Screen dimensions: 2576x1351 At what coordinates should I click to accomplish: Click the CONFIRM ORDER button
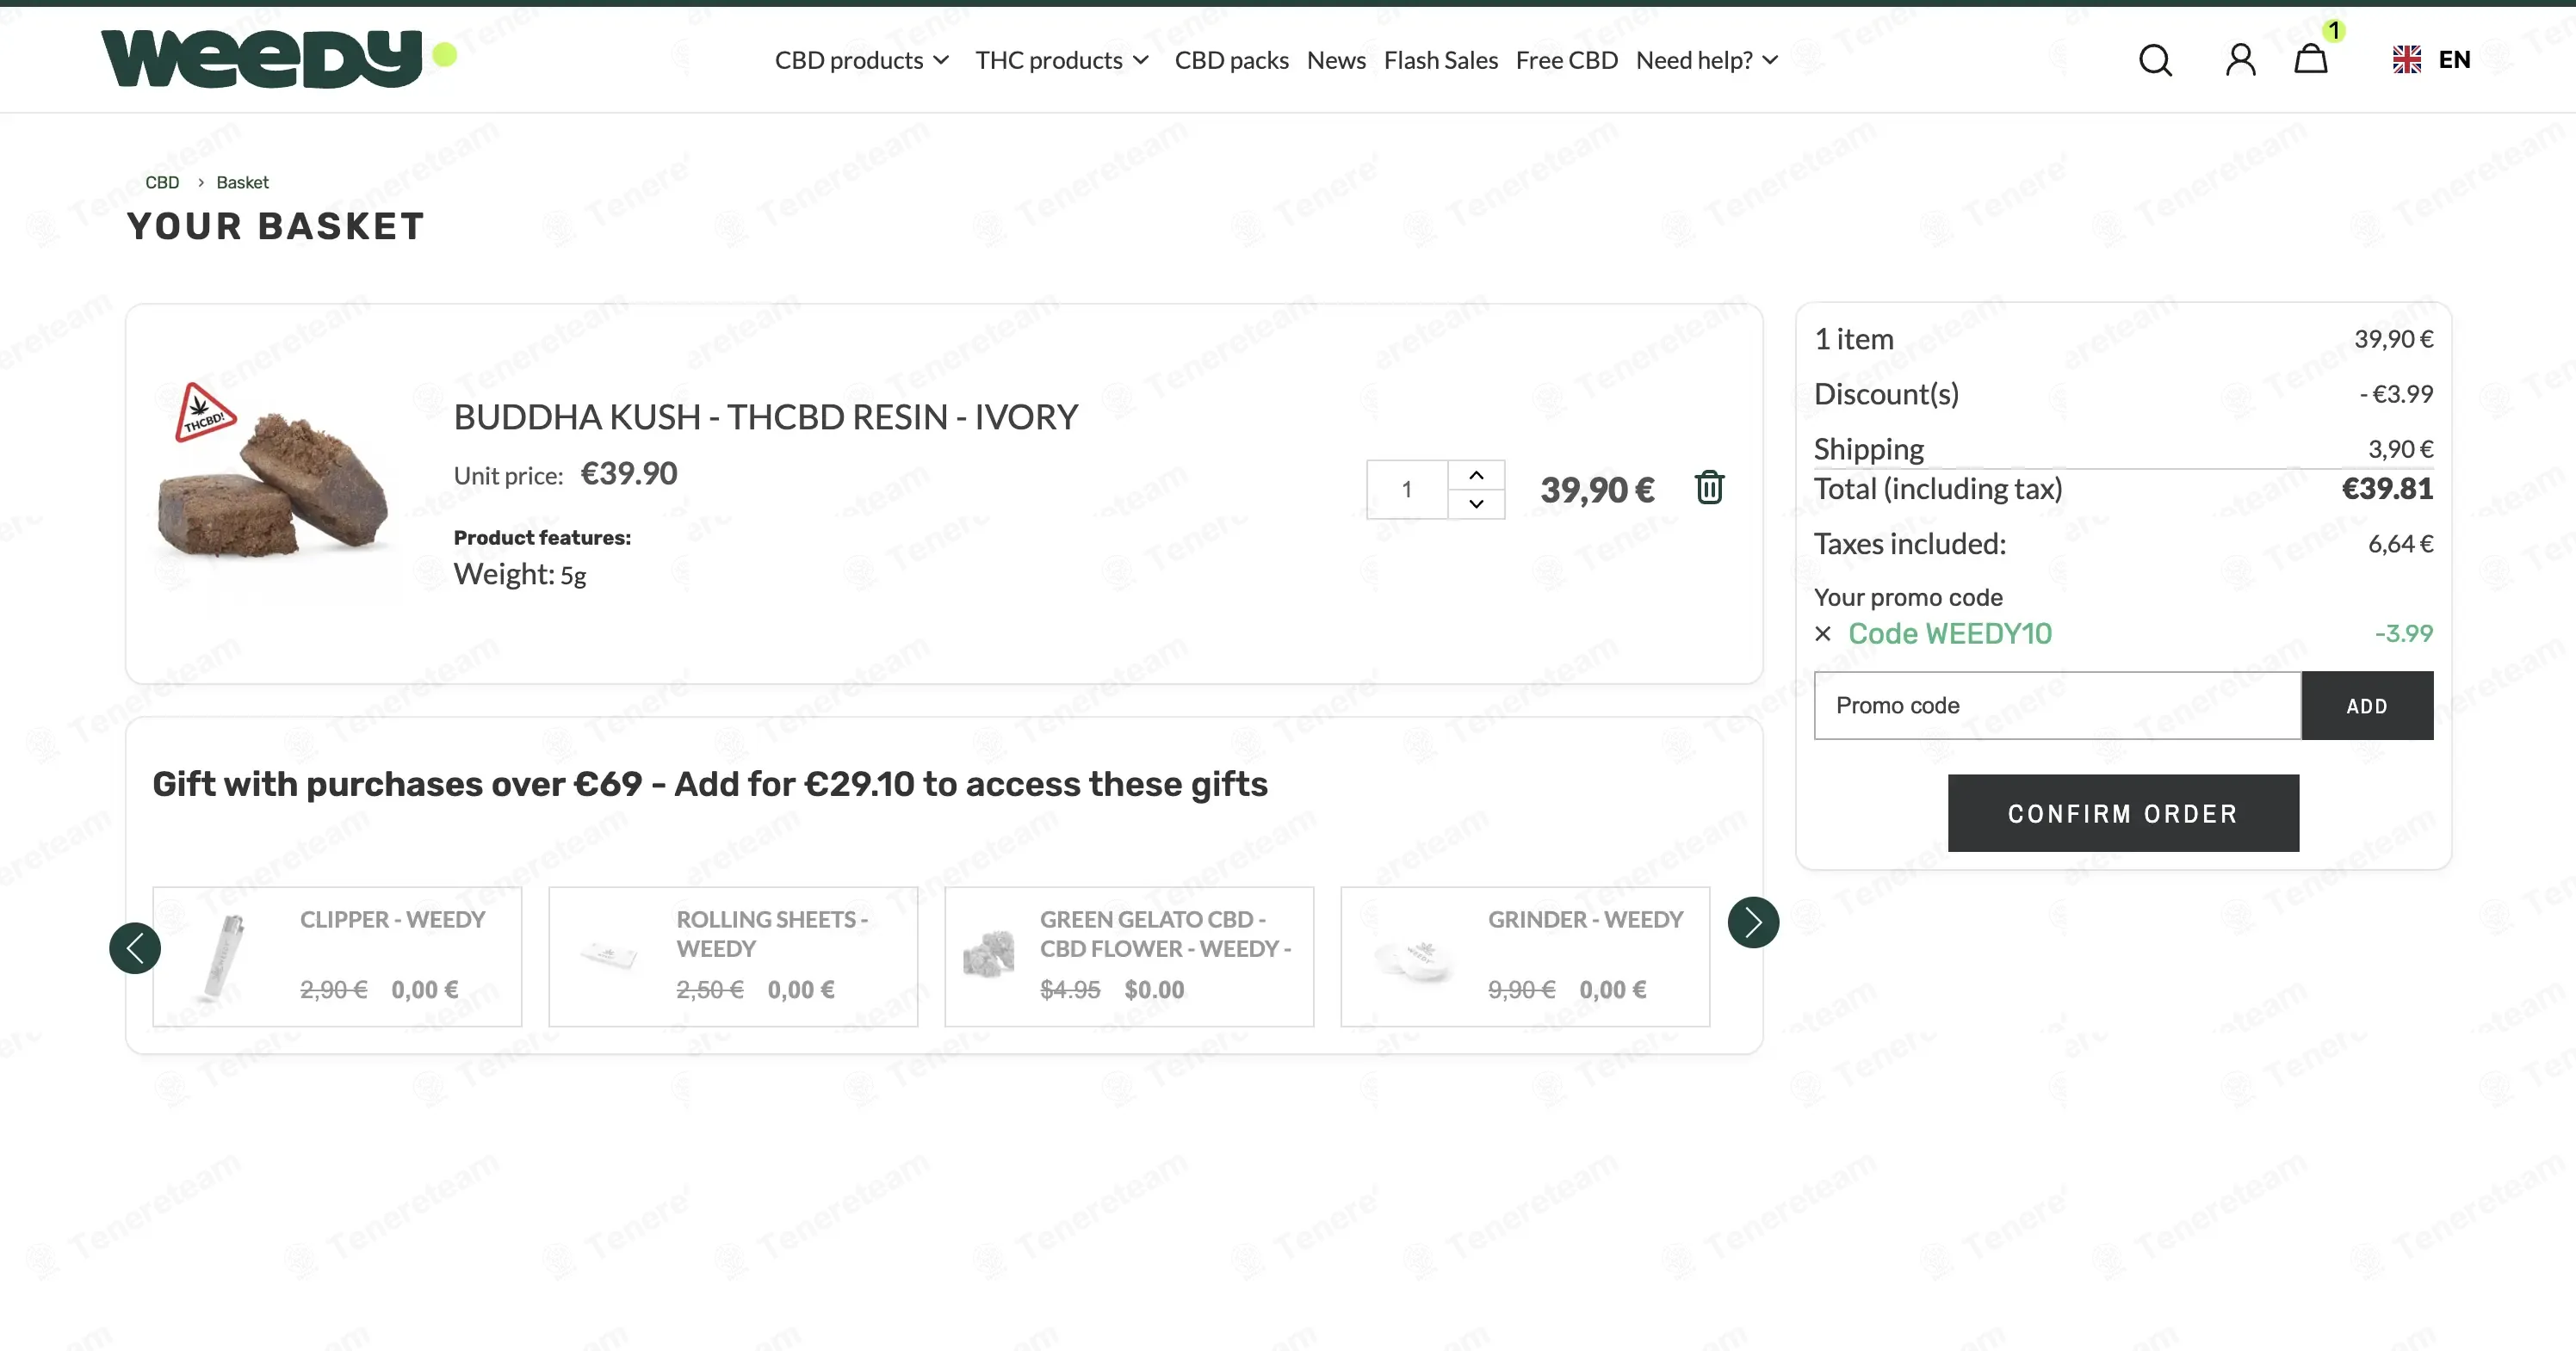(2123, 813)
